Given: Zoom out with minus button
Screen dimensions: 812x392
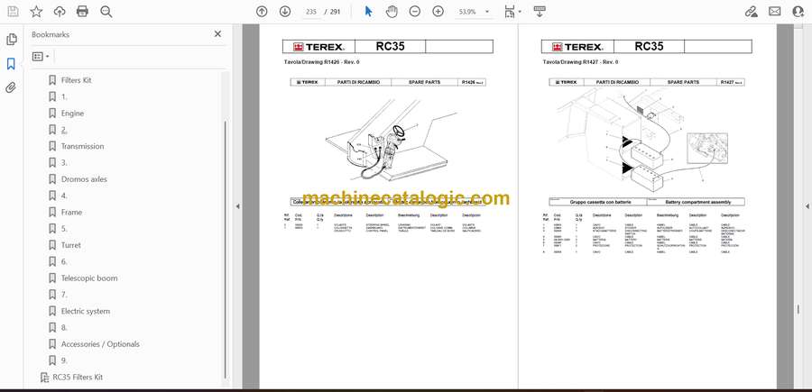Looking at the screenshot, I should [x=415, y=12].
